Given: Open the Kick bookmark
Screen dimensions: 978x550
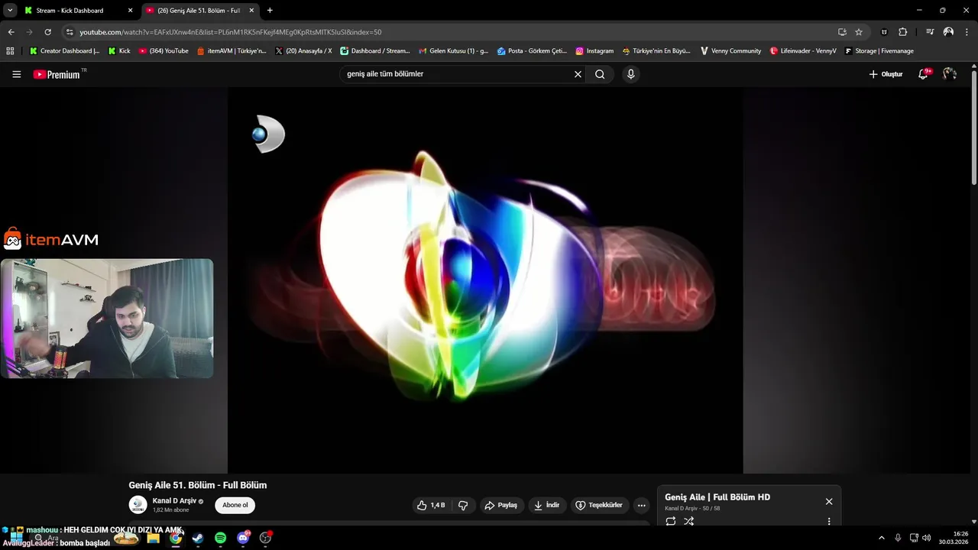Looking at the screenshot, I should pos(119,51).
